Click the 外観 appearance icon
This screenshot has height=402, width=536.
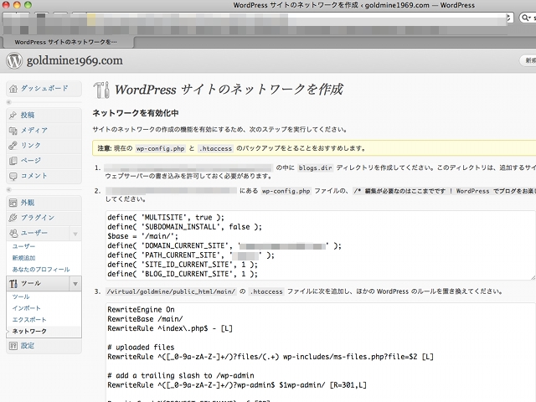[x=13, y=203]
